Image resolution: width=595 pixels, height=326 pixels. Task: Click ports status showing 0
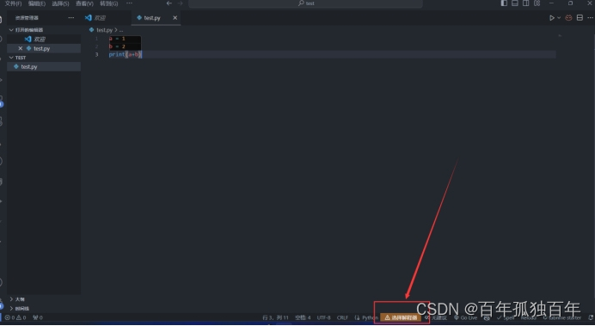tap(38, 317)
